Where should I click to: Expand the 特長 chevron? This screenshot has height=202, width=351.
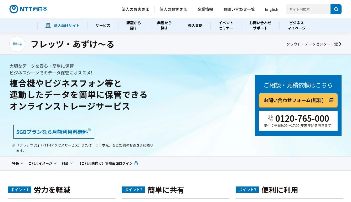pos(22,163)
